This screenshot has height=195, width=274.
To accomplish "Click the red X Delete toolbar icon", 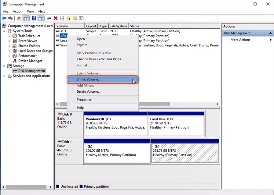I will pos(56,18).
